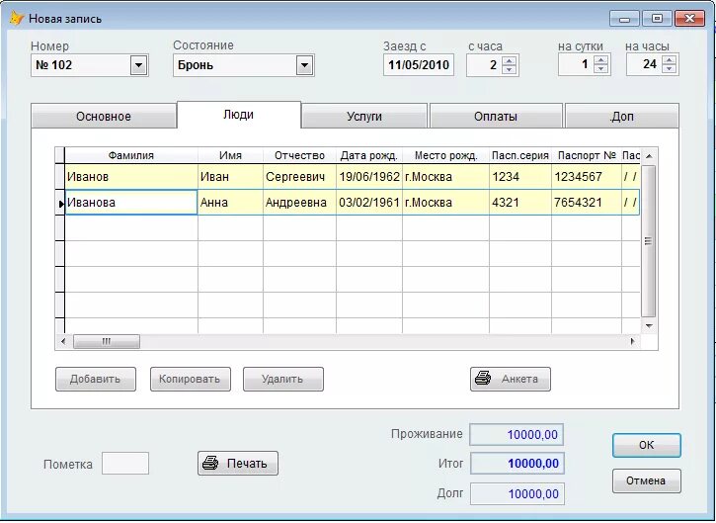Click the Отчество column header
This screenshot has height=523, width=716.
[x=299, y=155]
